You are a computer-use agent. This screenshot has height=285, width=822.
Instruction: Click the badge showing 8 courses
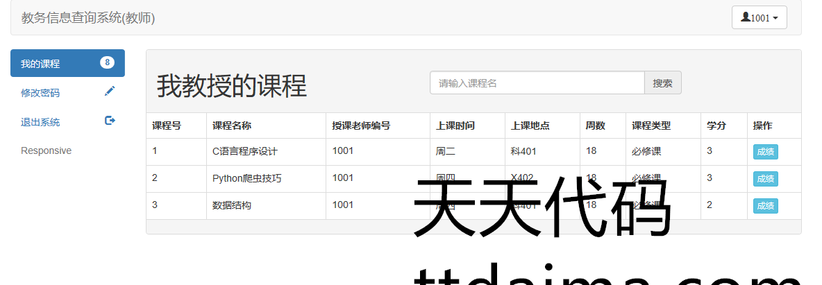pos(107,63)
